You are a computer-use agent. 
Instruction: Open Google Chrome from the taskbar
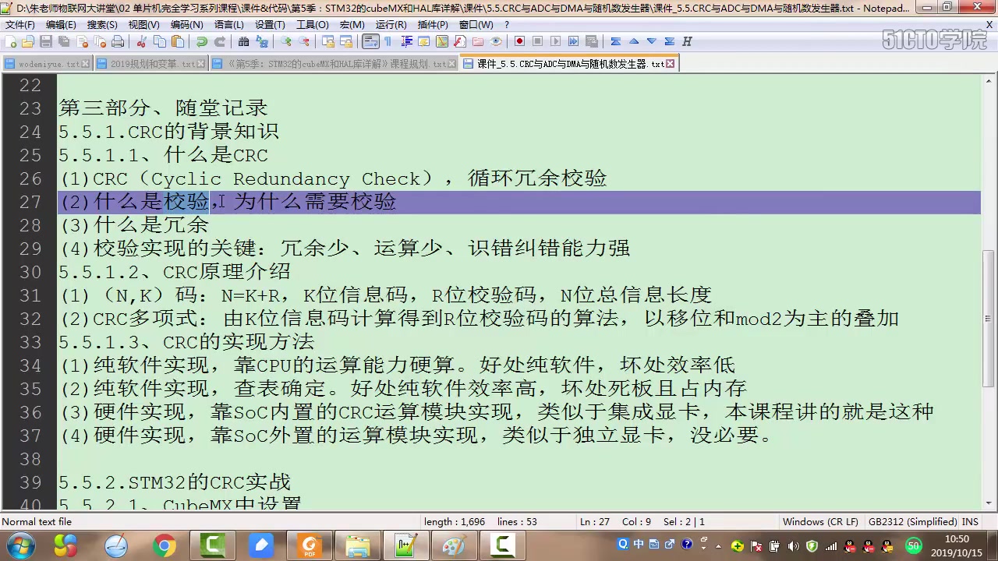[x=164, y=545]
